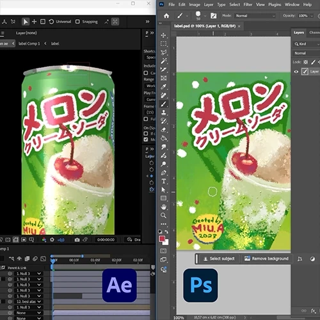The width and height of the screenshot is (320, 320).
Task: Select the Eyedropper tool
Action: coord(164,86)
